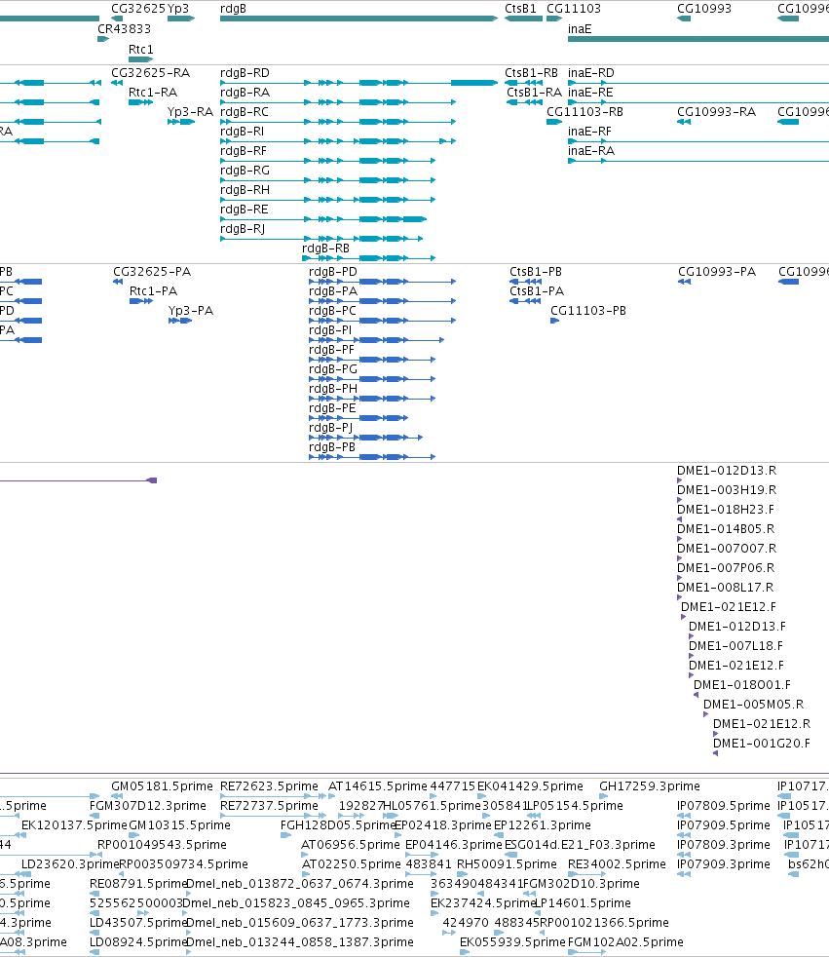This screenshot has width=829, height=957.
Task: Select protein CG10993-PA
Action: point(685,282)
